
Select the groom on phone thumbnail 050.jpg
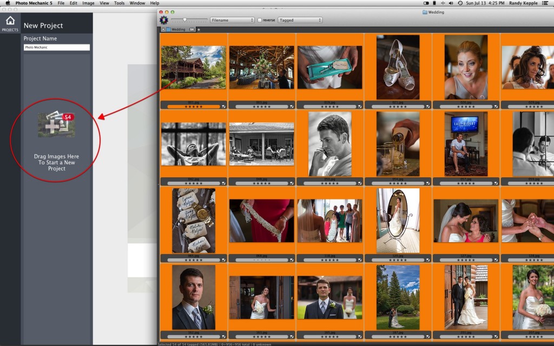point(329,144)
